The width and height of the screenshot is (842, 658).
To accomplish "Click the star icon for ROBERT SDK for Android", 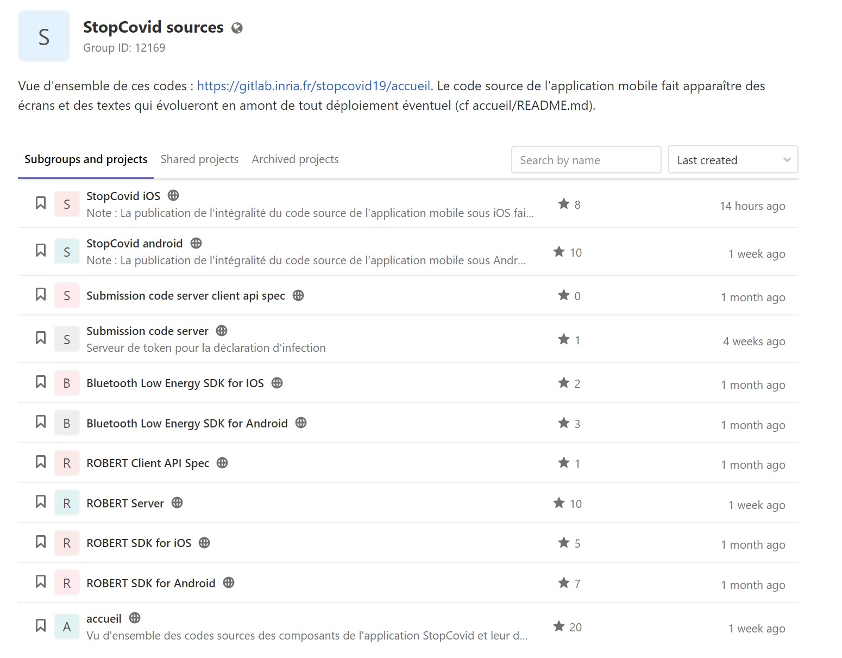I will point(563,583).
